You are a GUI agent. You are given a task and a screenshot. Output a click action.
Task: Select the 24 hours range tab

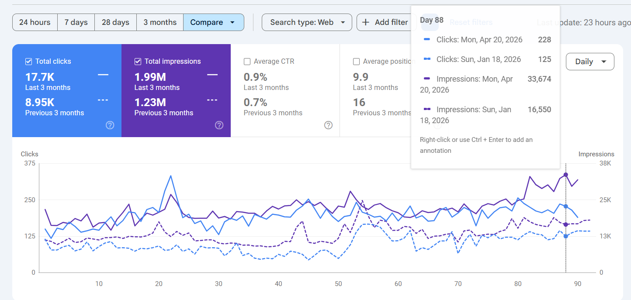tap(35, 22)
